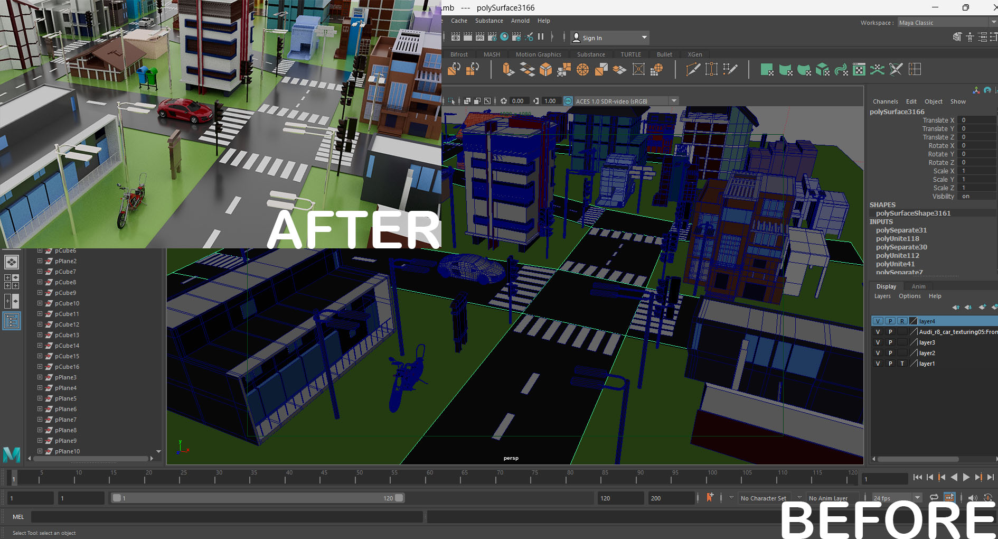Image resolution: width=998 pixels, height=539 pixels.
Task: Click the Bevel cube shelf icon
Action: tap(545, 69)
